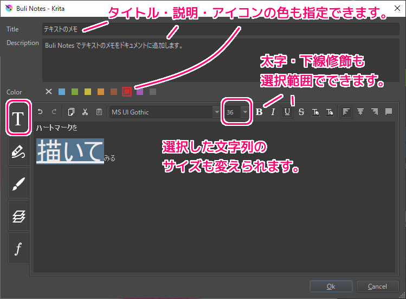Toggle strikethrough formatting

coord(301,112)
